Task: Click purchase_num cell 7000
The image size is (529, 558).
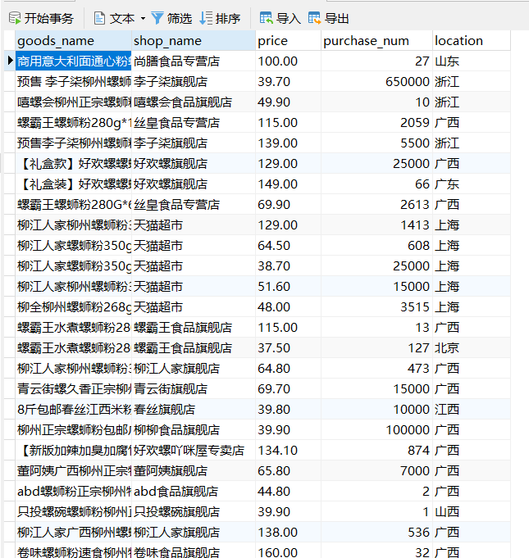Action: click(x=377, y=470)
